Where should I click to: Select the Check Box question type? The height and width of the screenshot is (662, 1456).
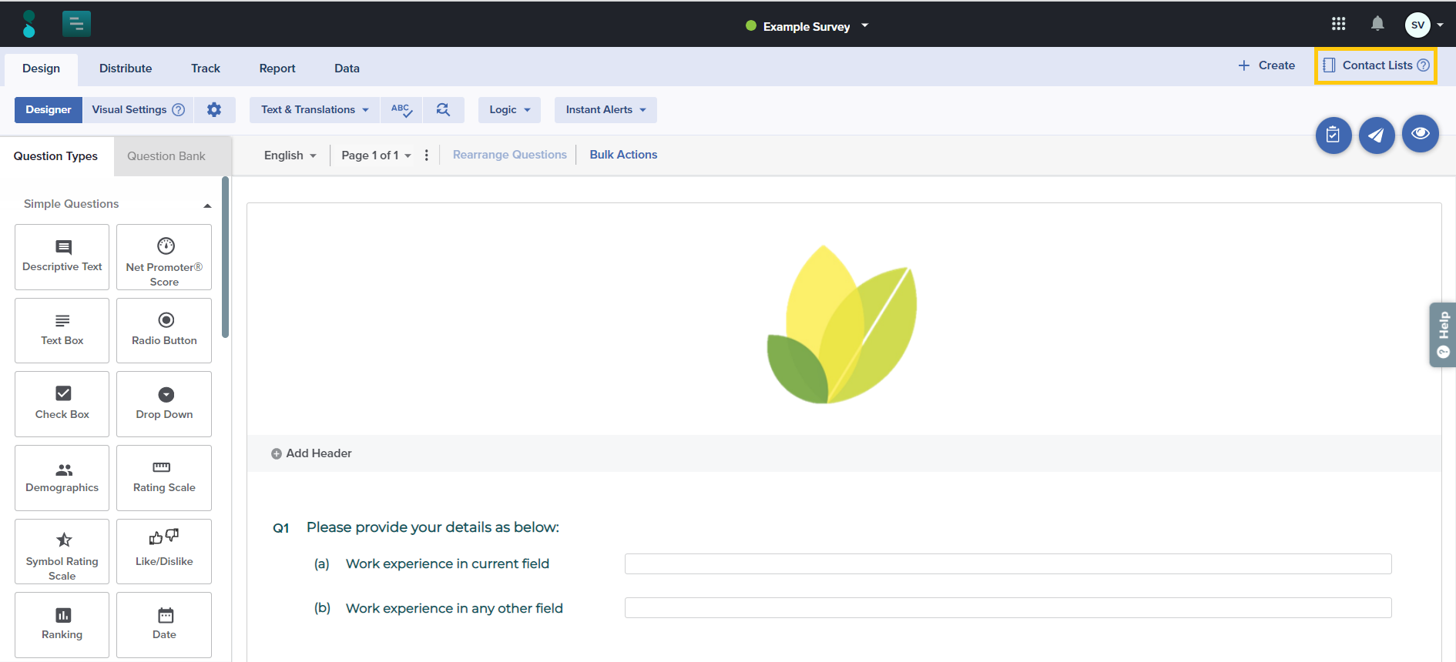pyautogui.click(x=62, y=404)
